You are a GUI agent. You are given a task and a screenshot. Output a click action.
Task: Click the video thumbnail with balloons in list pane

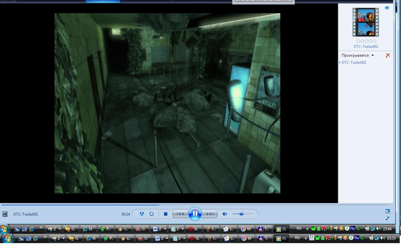366,22
